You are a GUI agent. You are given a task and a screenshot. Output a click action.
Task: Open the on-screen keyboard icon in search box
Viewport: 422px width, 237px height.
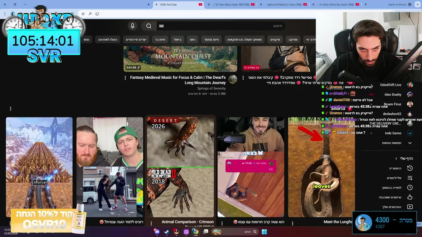[x=161, y=26]
